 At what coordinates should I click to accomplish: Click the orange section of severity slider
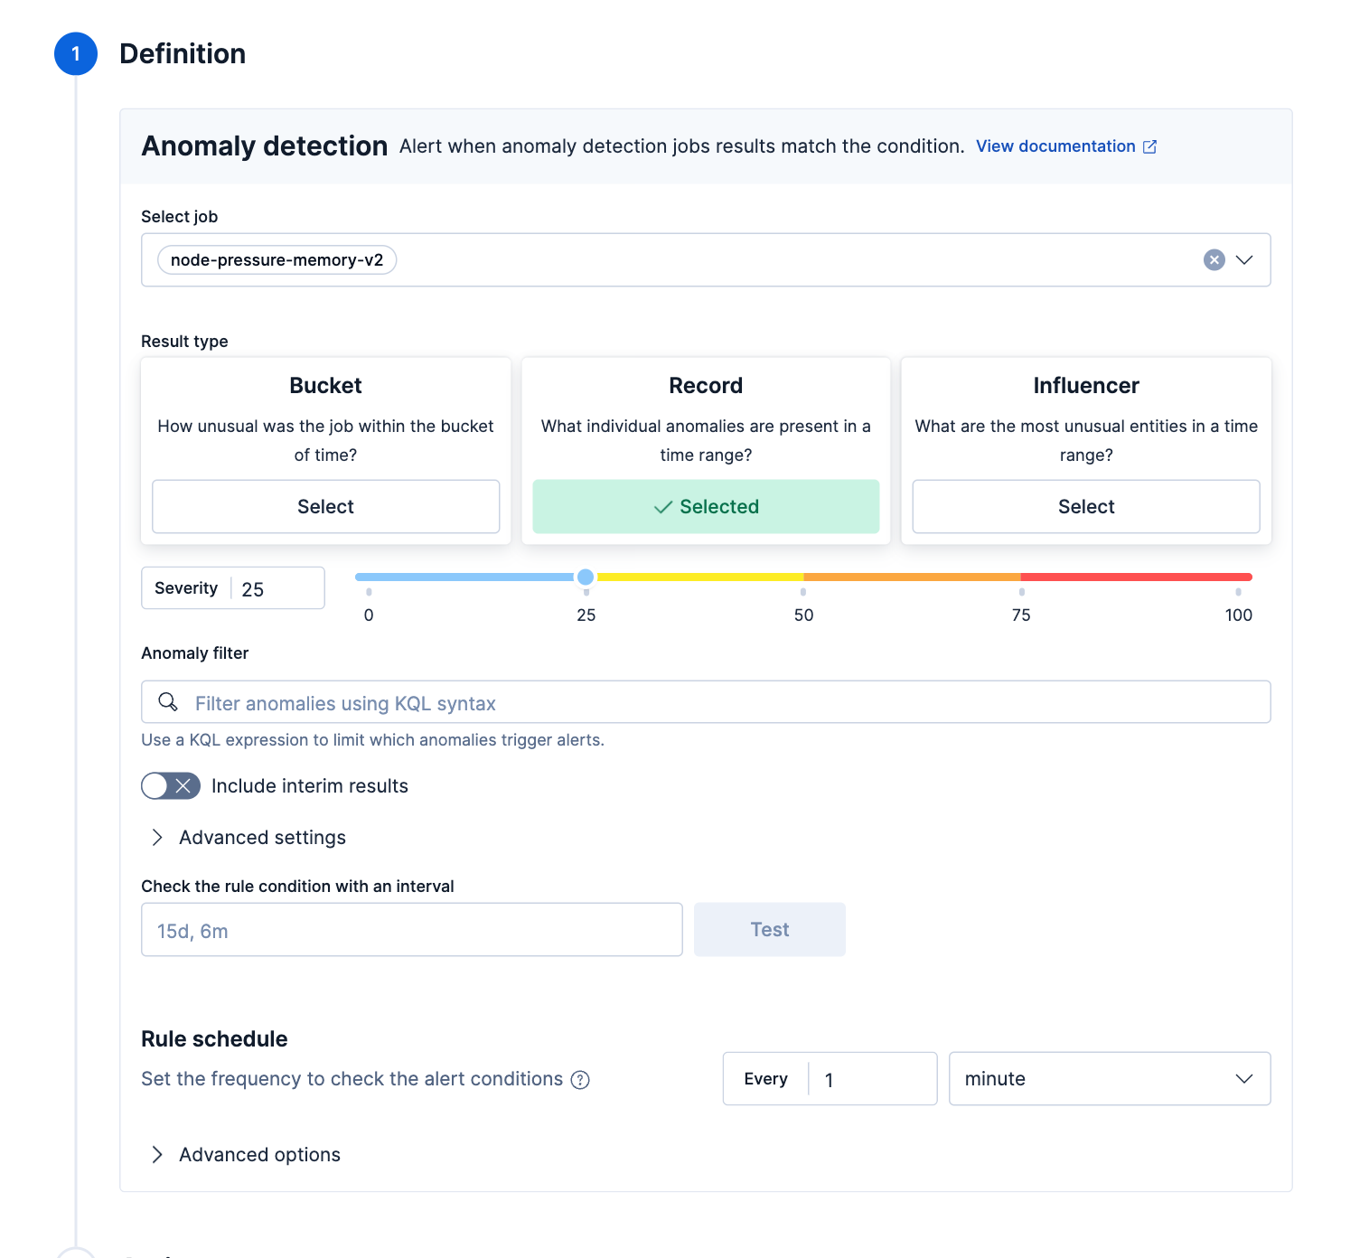[x=913, y=577]
